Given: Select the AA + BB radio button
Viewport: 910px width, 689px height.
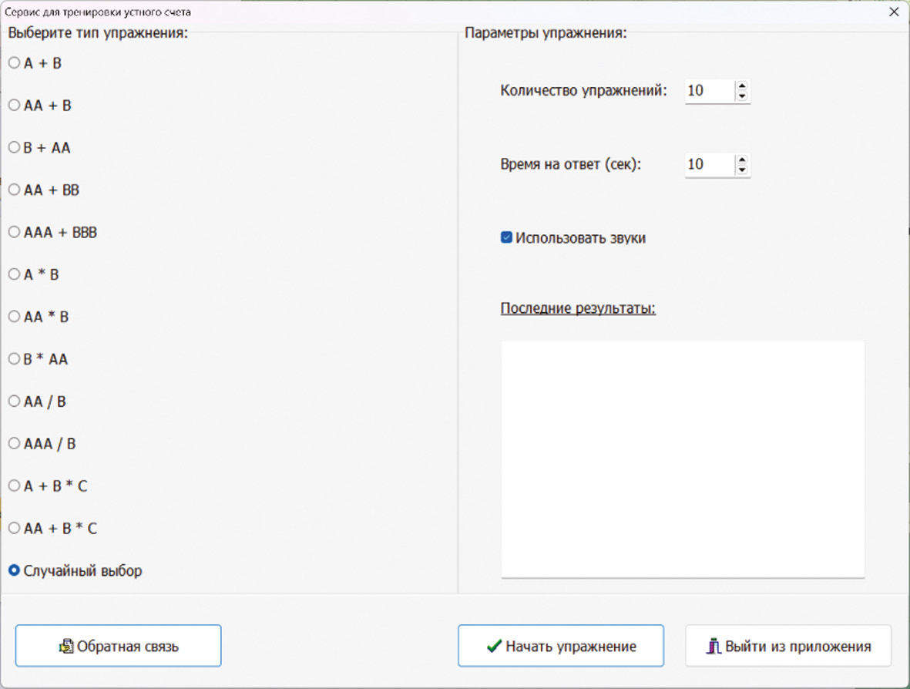Looking at the screenshot, I should coord(14,190).
